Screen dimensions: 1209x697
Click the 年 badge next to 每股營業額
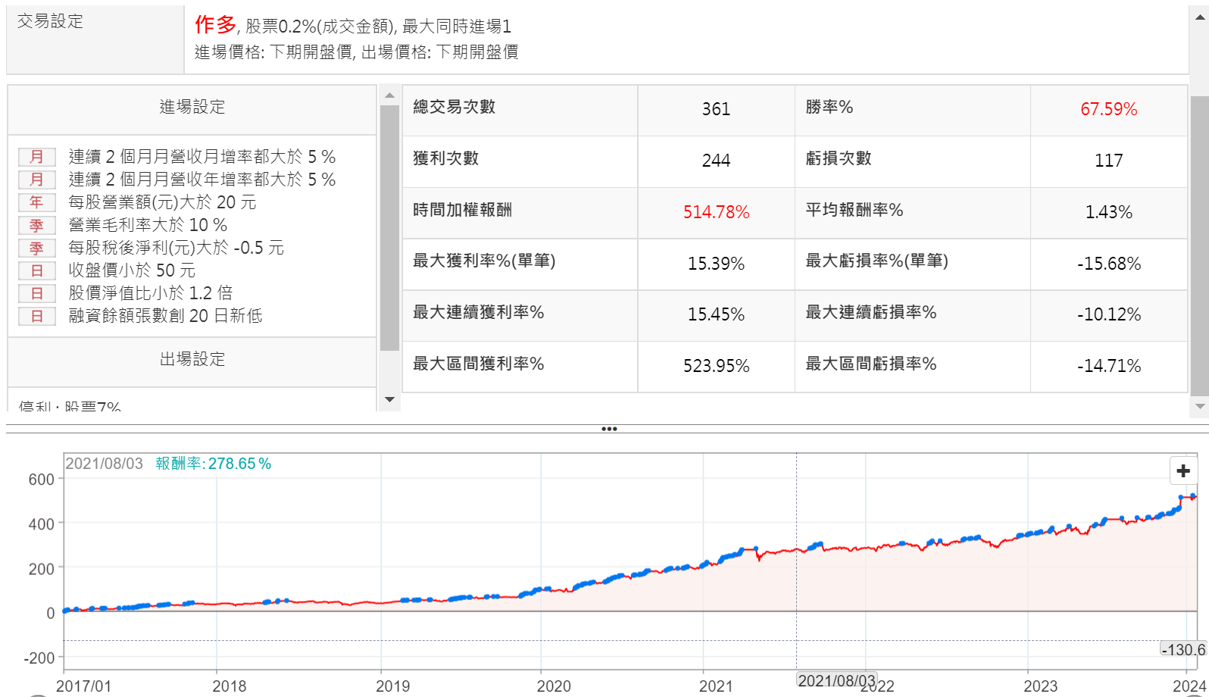point(36,203)
